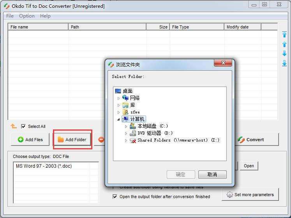Click the 确定 confirm button
The height and width of the screenshot is (218, 291).
click(x=181, y=174)
